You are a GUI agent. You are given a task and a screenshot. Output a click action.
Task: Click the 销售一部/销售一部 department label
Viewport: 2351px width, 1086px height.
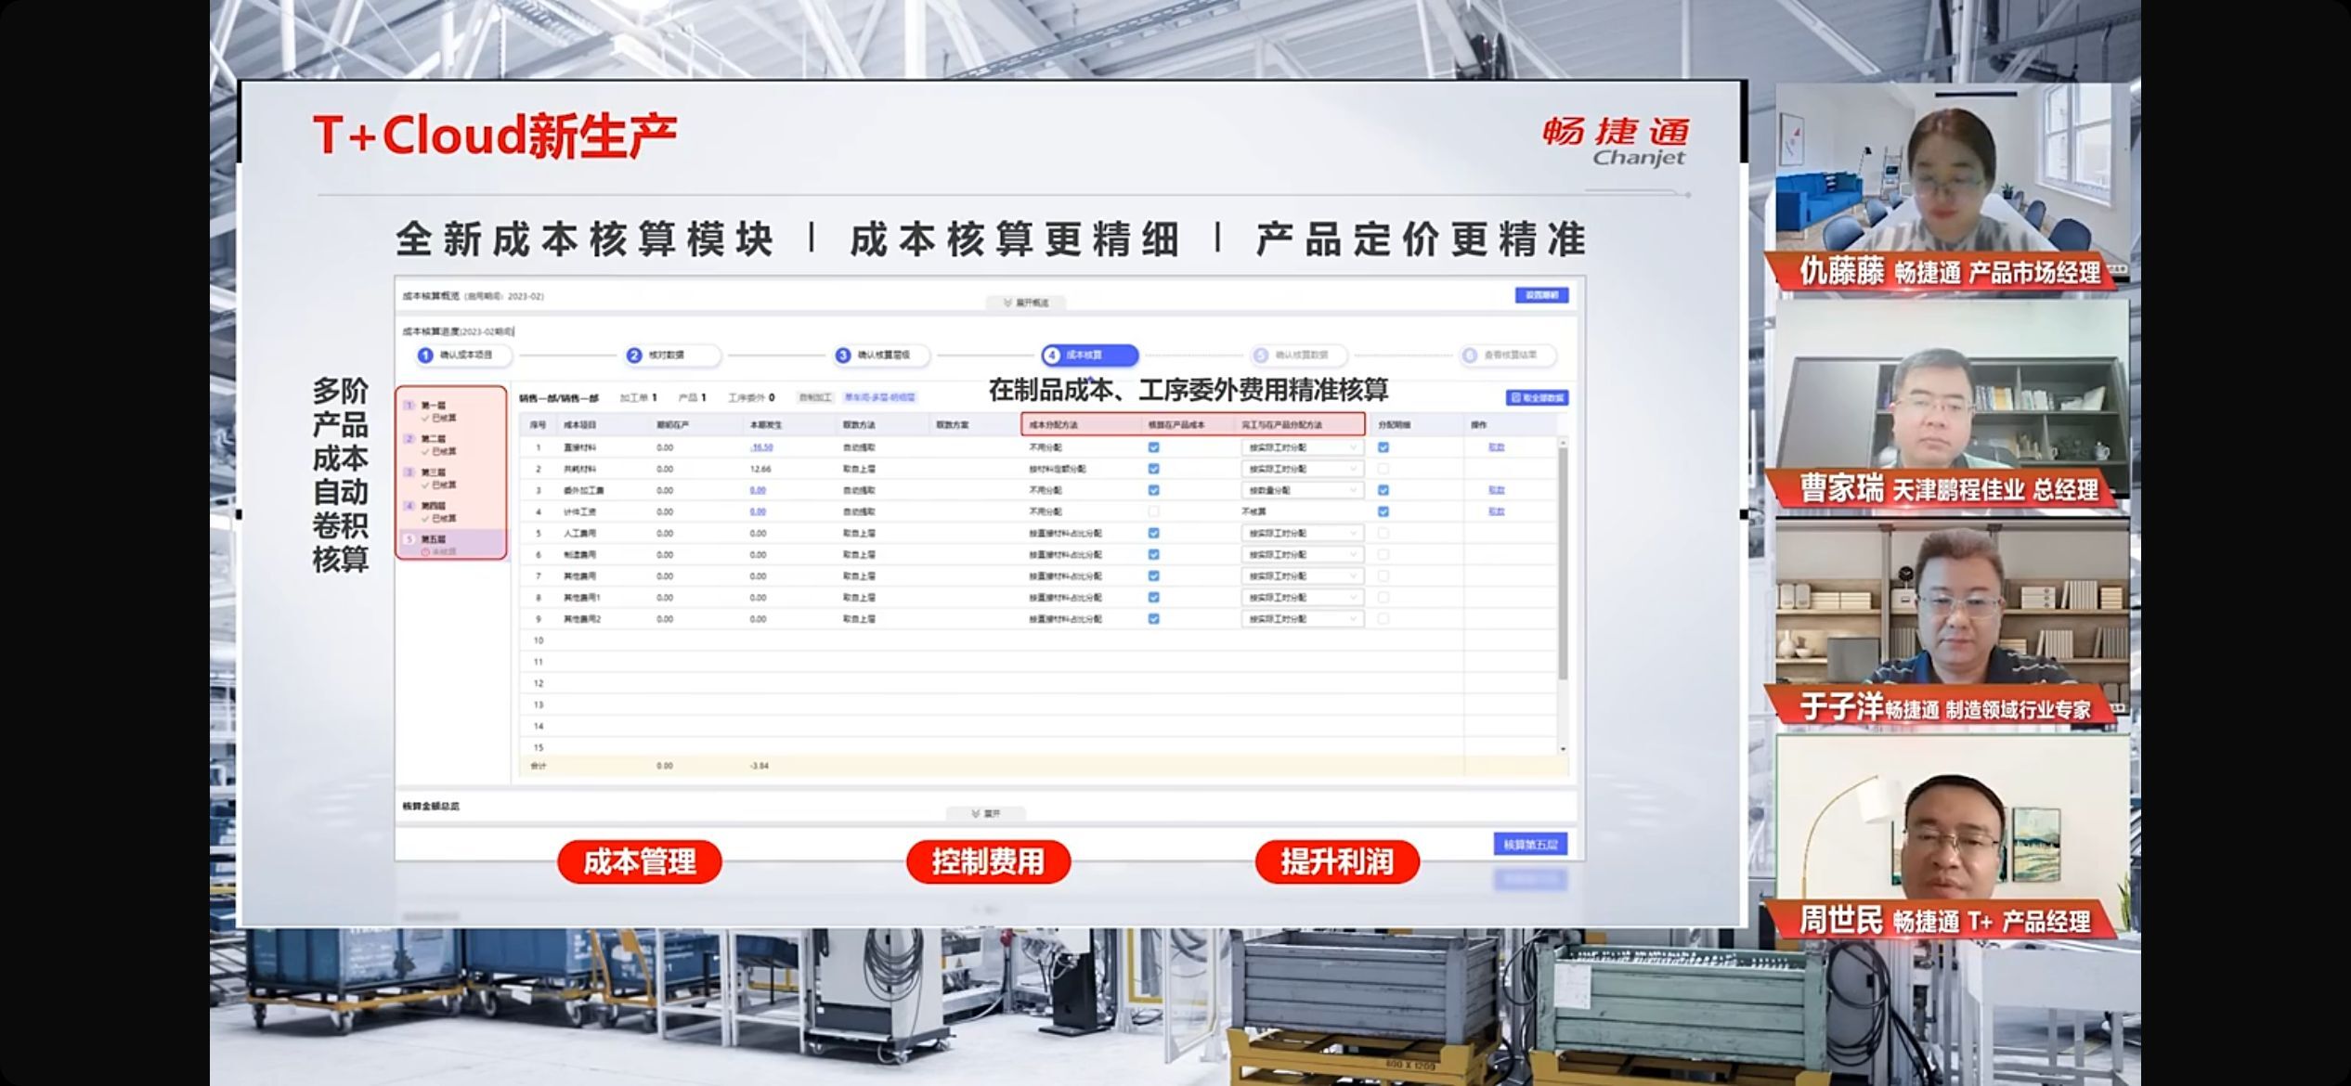559,398
